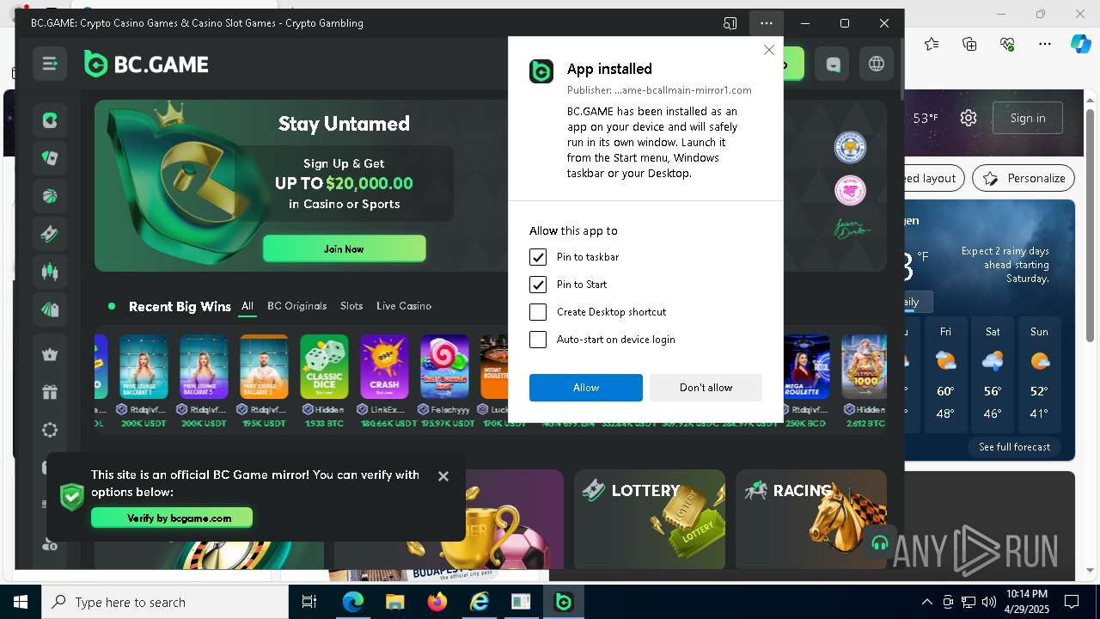Uncheck Pin to Start

(538, 285)
